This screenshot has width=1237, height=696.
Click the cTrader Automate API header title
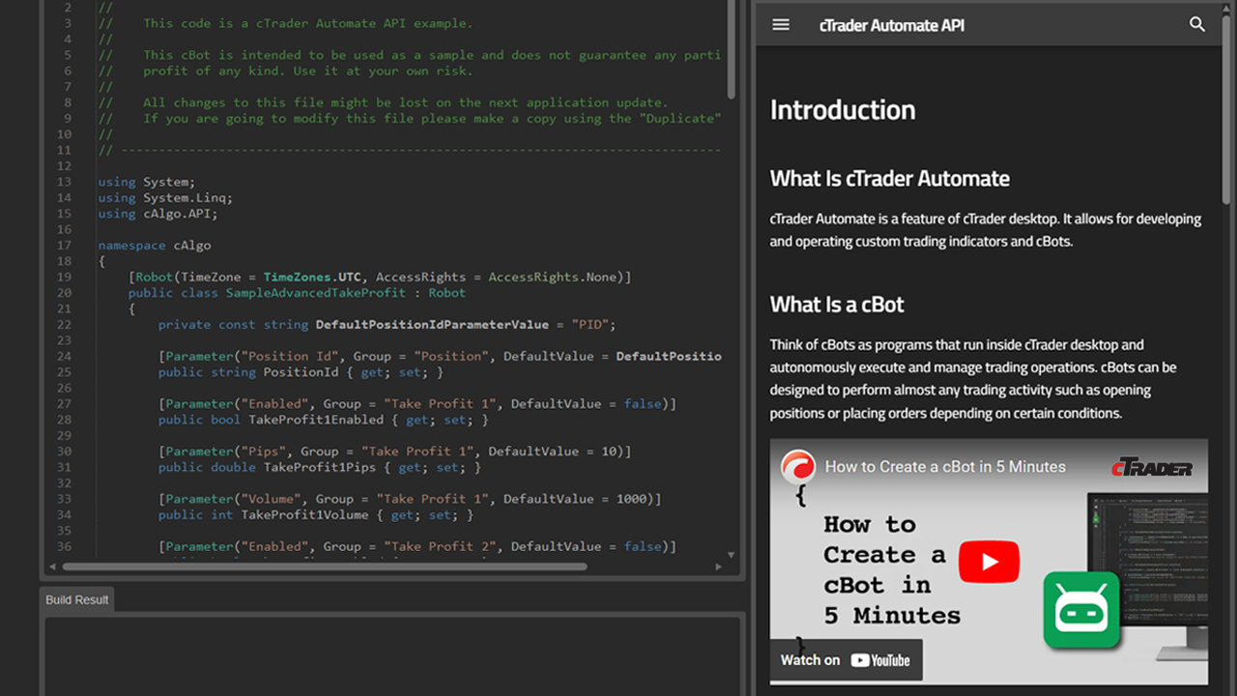(x=892, y=25)
